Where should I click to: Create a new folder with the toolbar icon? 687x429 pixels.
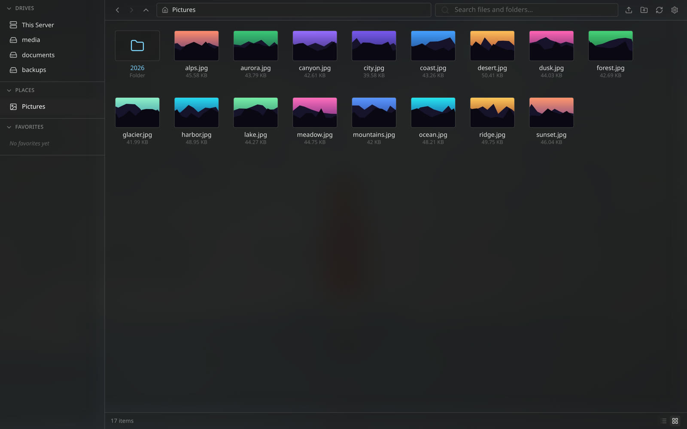click(644, 10)
